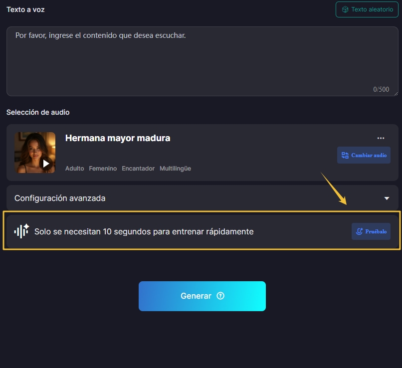
Task: Click the Femenino voice tag
Action: tap(103, 169)
